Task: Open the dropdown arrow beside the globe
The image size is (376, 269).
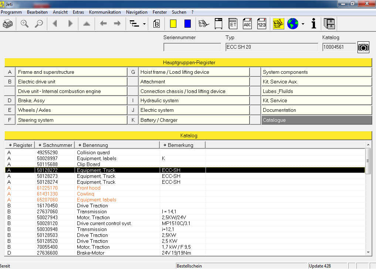Action: tap(303, 24)
